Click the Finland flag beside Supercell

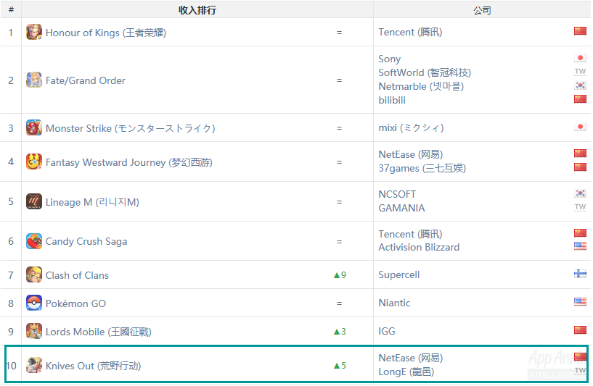coord(580,274)
